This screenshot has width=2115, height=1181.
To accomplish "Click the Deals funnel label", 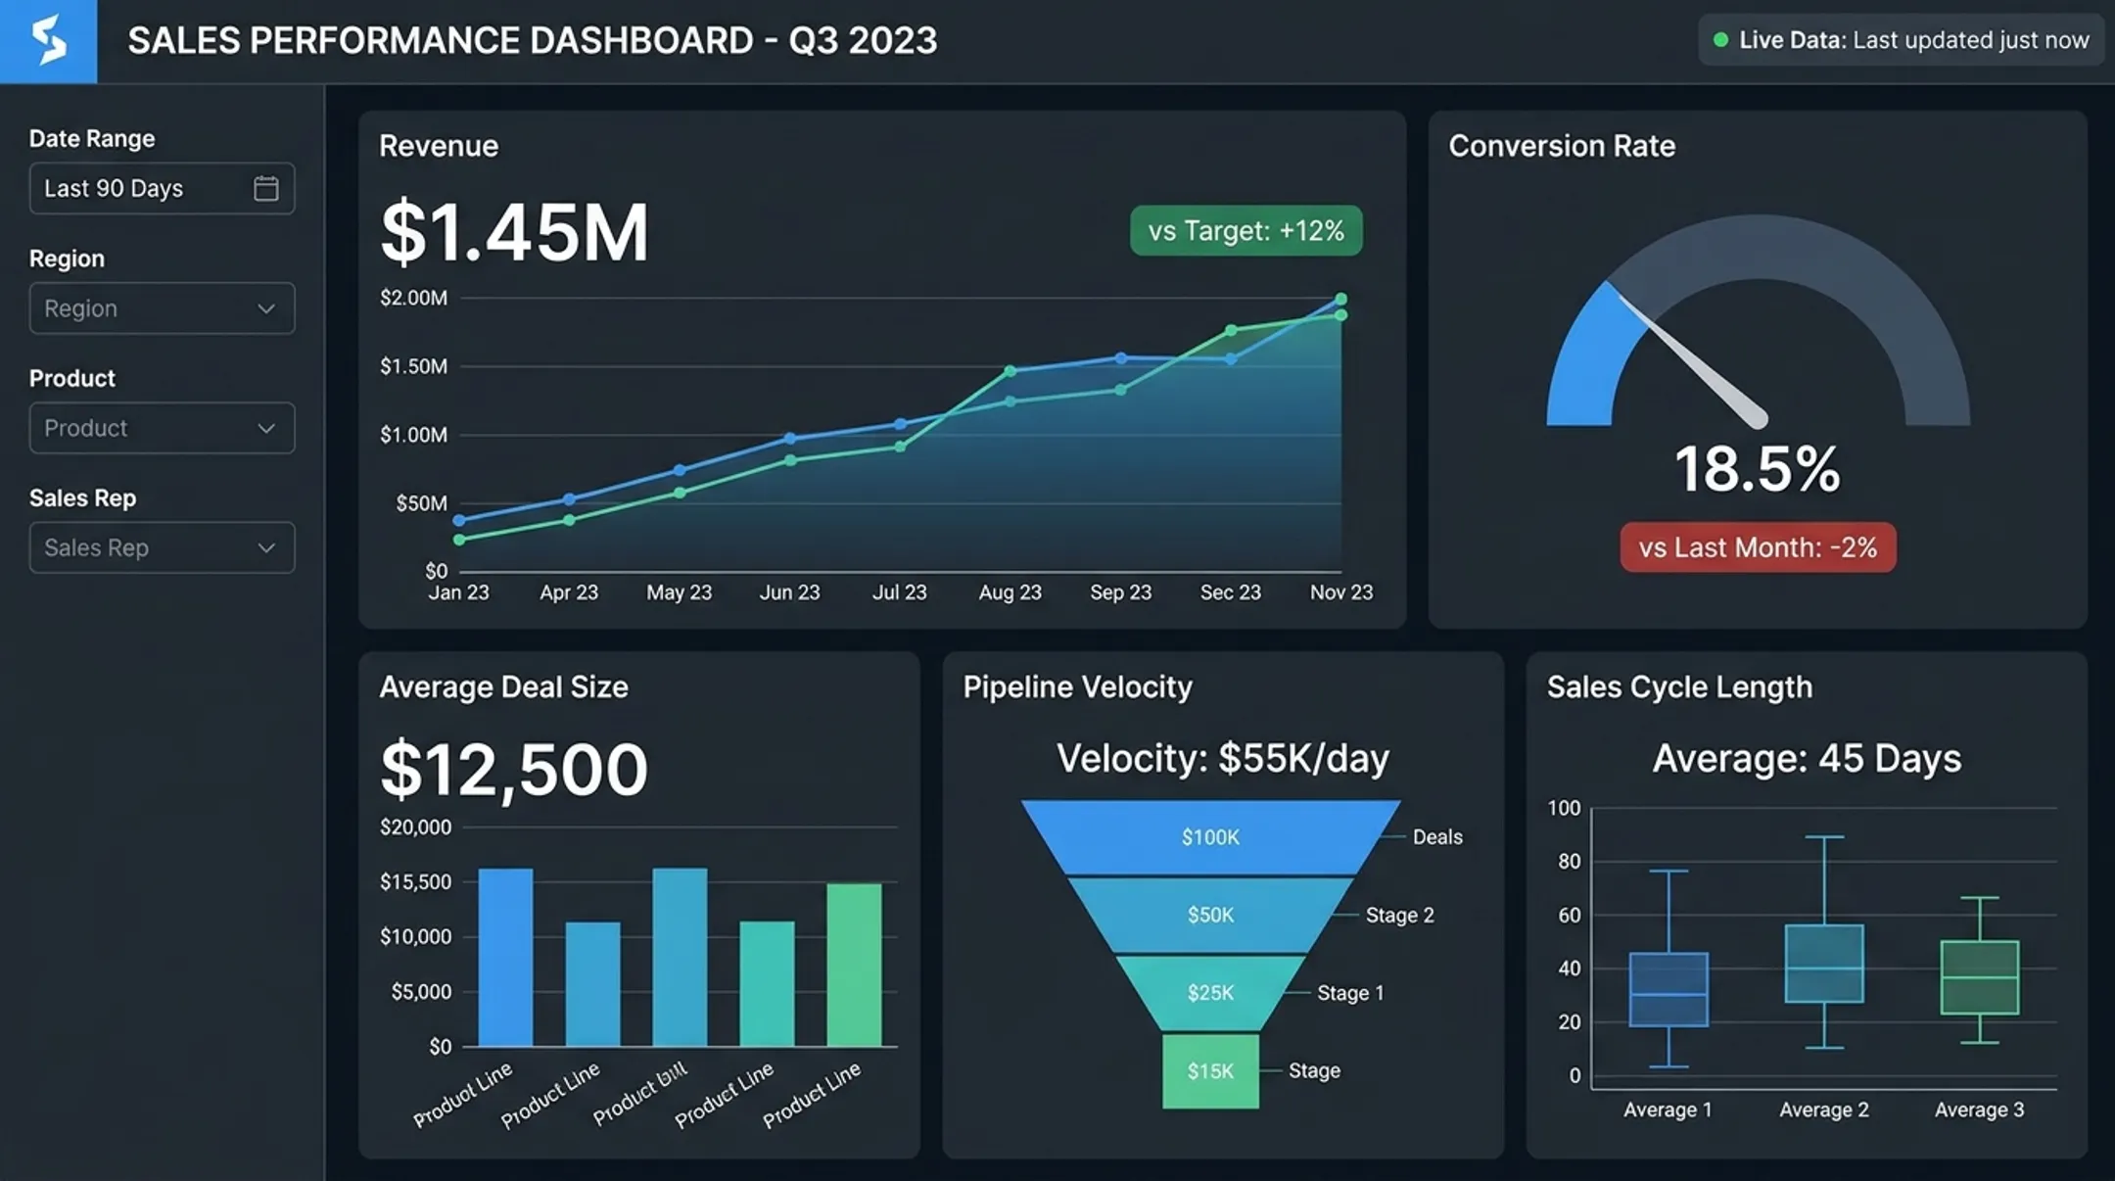I will 1437,837.
